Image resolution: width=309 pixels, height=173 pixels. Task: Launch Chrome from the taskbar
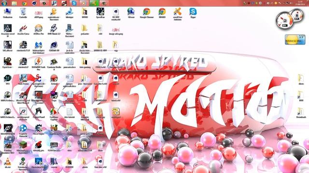point(24,3)
